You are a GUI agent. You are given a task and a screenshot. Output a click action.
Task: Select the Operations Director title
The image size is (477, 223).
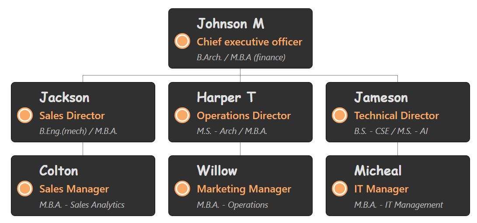pos(244,116)
